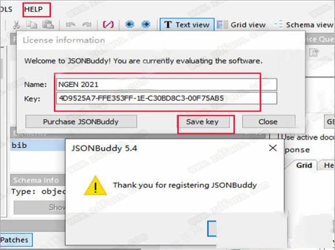Switch to Grid view
Screen dimensions: 335x250
pyautogui.click(x=241, y=25)
